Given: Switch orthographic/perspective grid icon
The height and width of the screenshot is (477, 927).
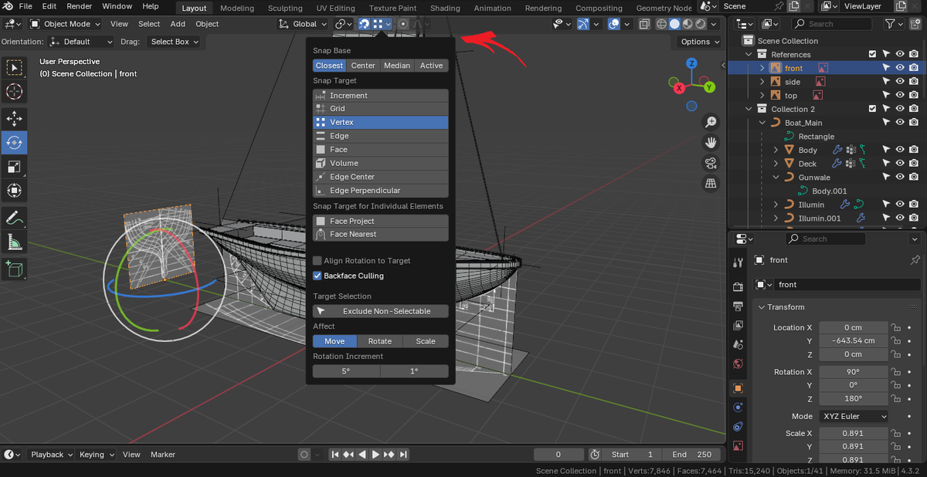Looking at the screenshot, I should (x=711, y=183).
